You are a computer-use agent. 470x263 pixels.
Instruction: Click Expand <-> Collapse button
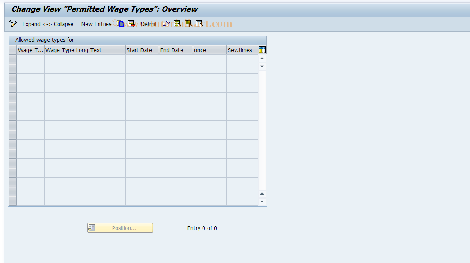tap(48, 24)
